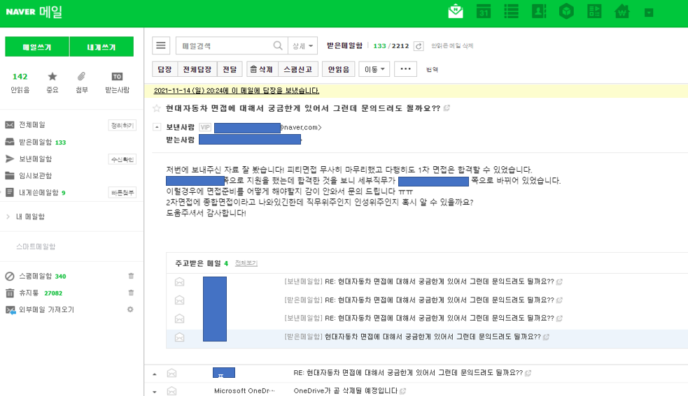688x396 pixels.
Task: Click the search magnifier icon
Action: coord(278,45)
